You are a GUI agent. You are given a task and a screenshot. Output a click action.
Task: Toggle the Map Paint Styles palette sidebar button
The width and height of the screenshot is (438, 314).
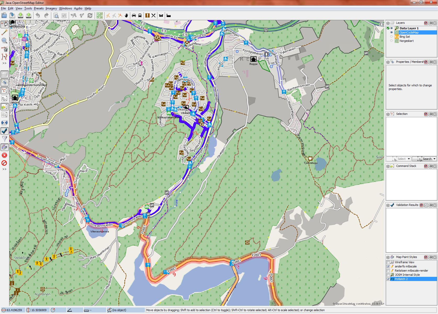click(4, 147)
